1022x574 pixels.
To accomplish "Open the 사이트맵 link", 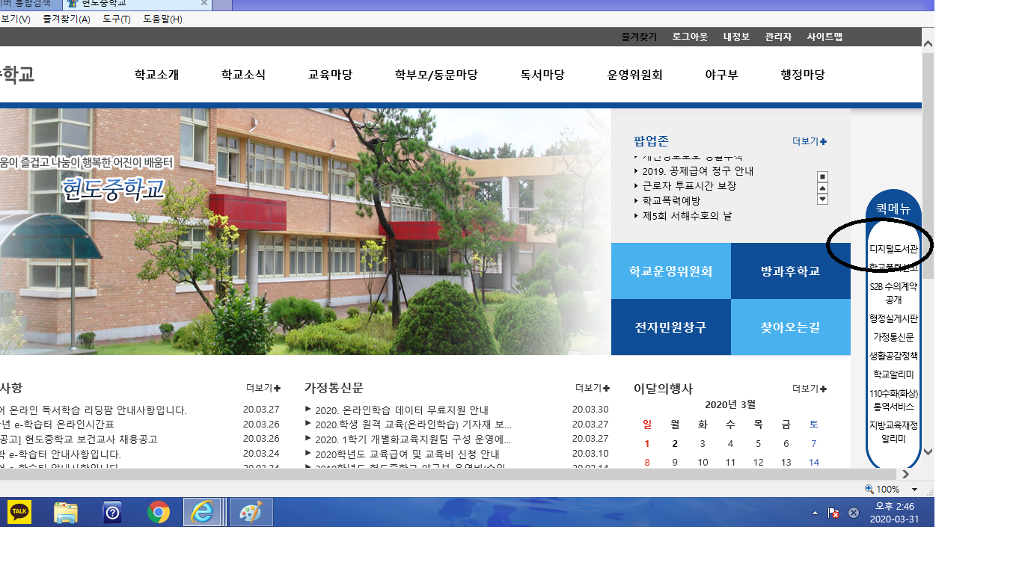I will [x=824, y=37].
